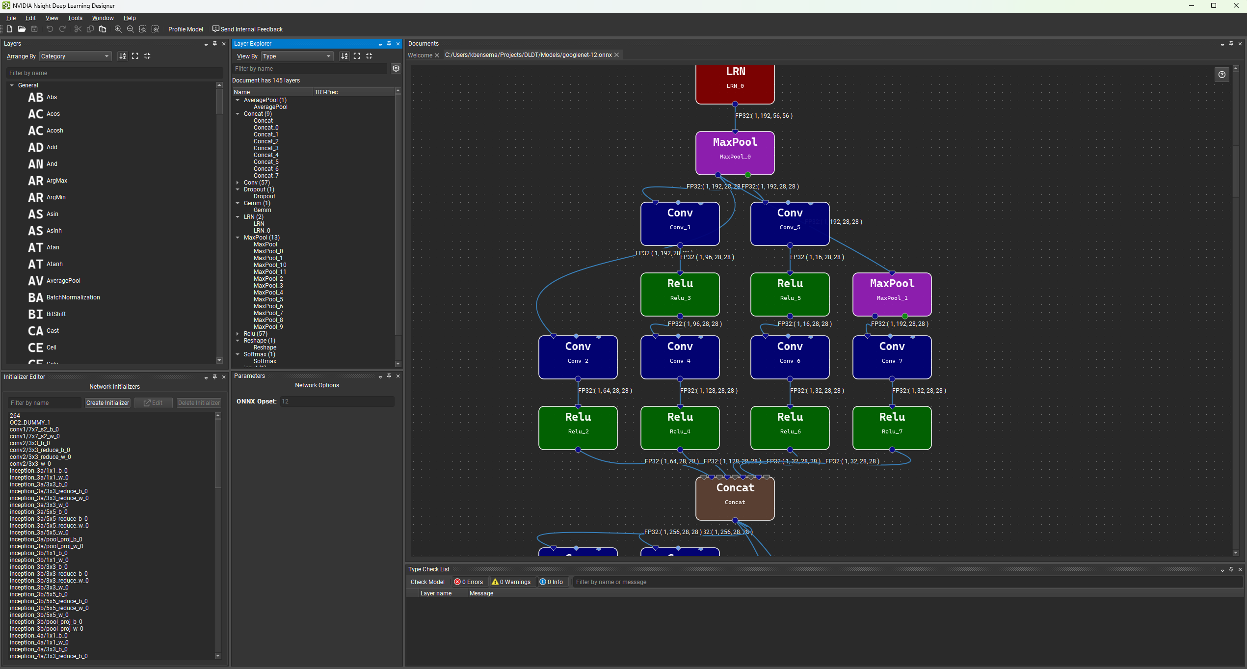Click Profile Model button
Screen dimensions: 1247x669
pos(186,29)
